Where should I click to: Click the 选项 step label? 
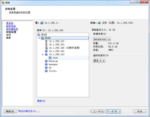(x=8, y=35)
